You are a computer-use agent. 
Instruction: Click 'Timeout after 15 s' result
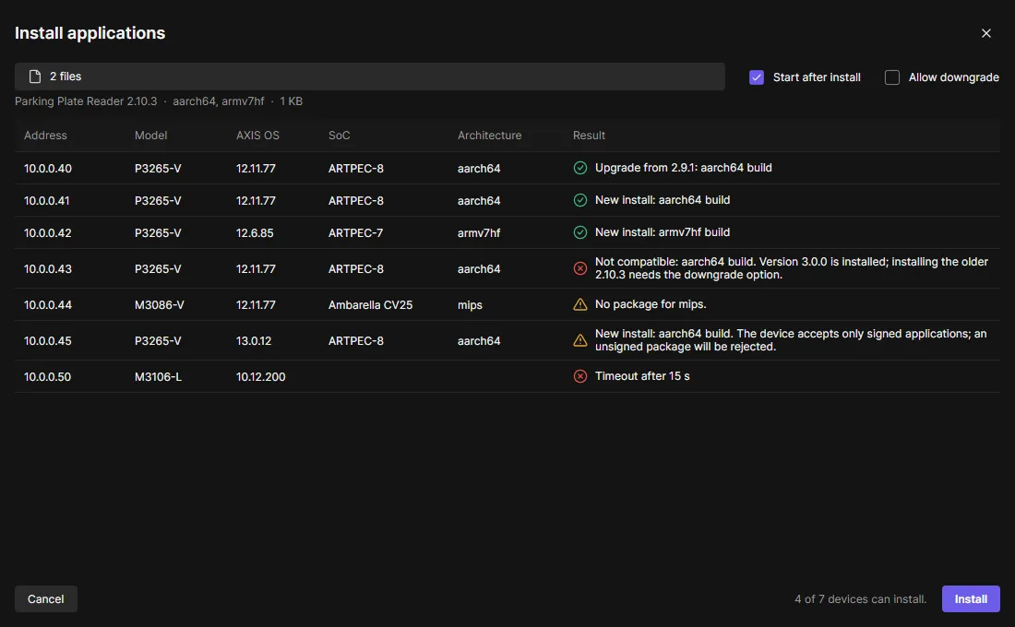point(642,376)
